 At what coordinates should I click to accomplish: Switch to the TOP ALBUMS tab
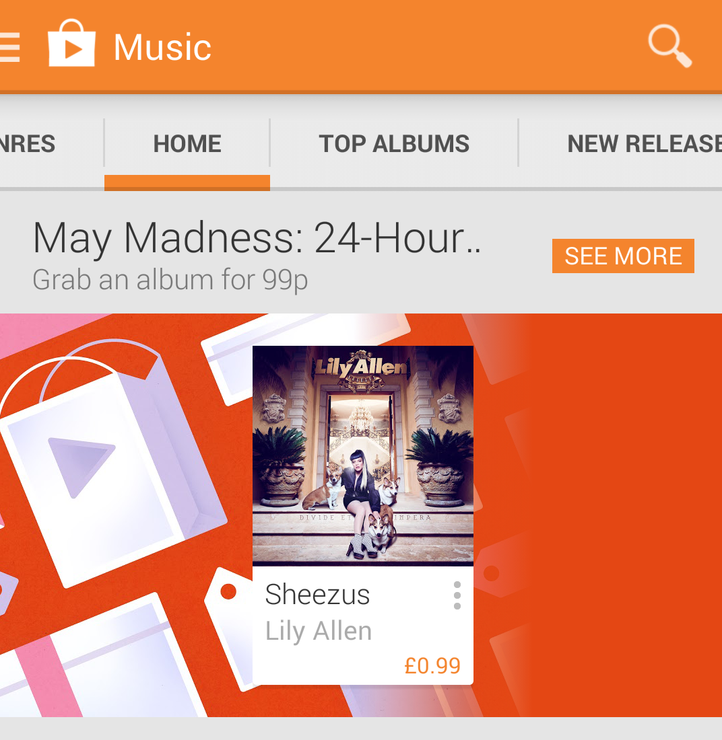coord(394,143)
